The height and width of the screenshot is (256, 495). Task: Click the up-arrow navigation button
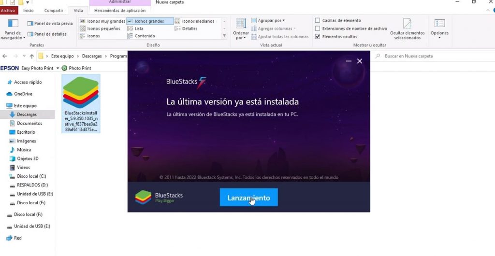pos(31,56)
